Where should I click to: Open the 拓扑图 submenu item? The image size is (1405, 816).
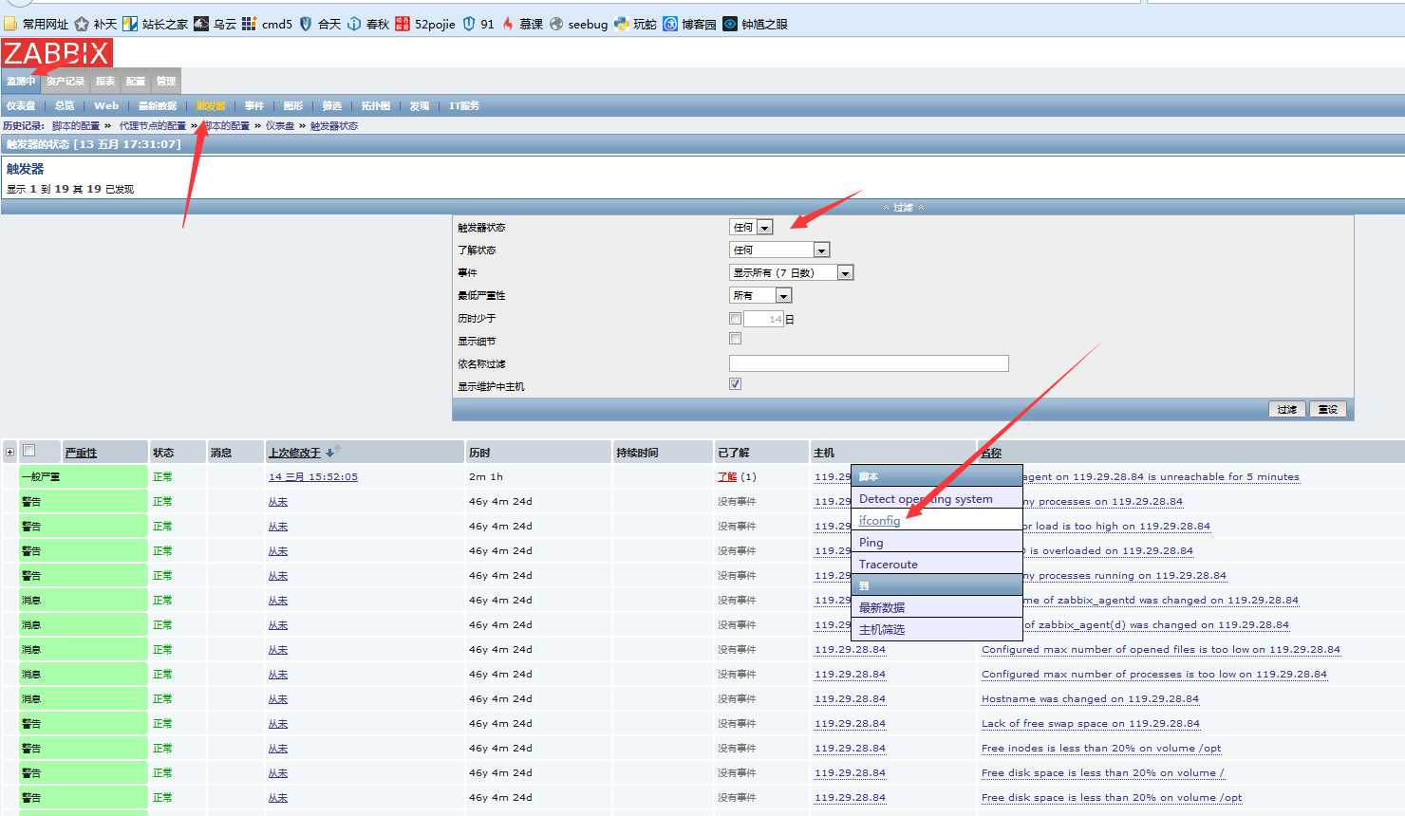(x=376, y=105)
